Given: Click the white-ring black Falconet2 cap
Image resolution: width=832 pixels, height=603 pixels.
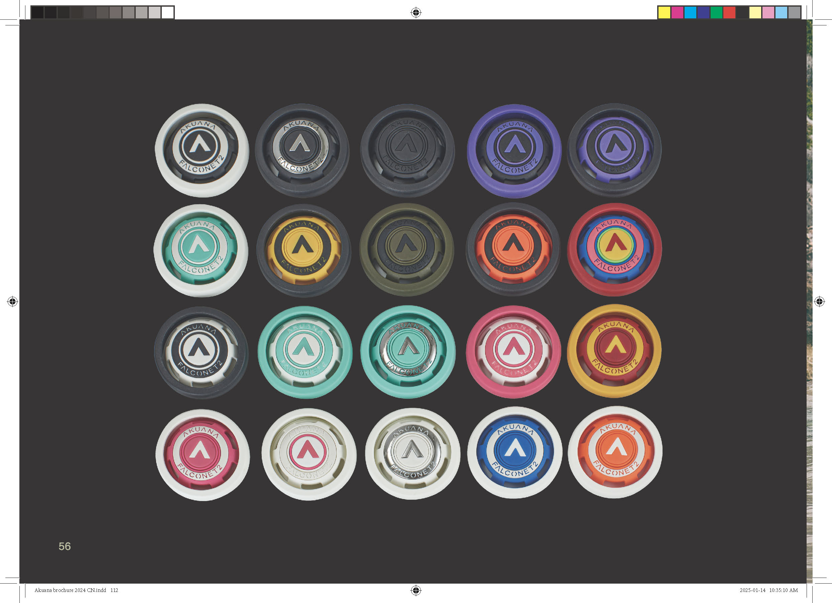Looking at the screenshot, I should [201, 150].
